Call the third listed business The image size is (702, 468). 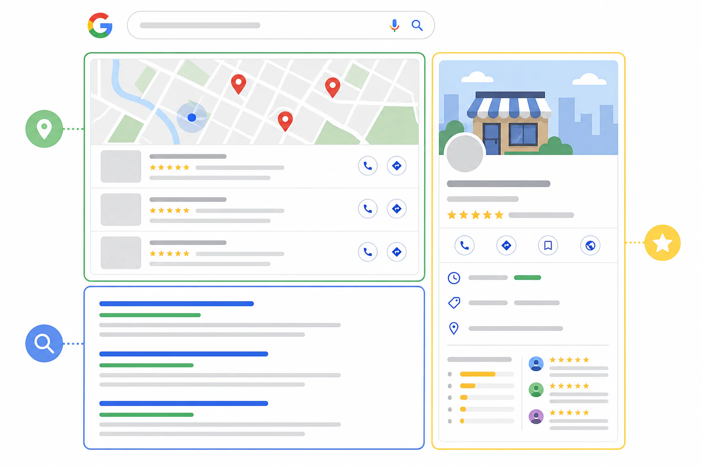368,252
